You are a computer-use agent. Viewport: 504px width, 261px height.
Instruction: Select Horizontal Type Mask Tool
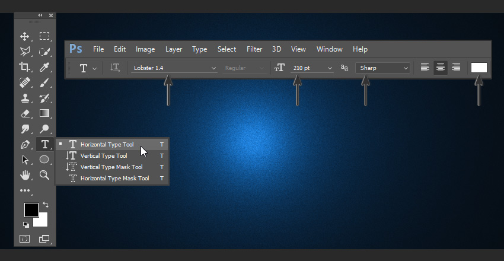114,178
